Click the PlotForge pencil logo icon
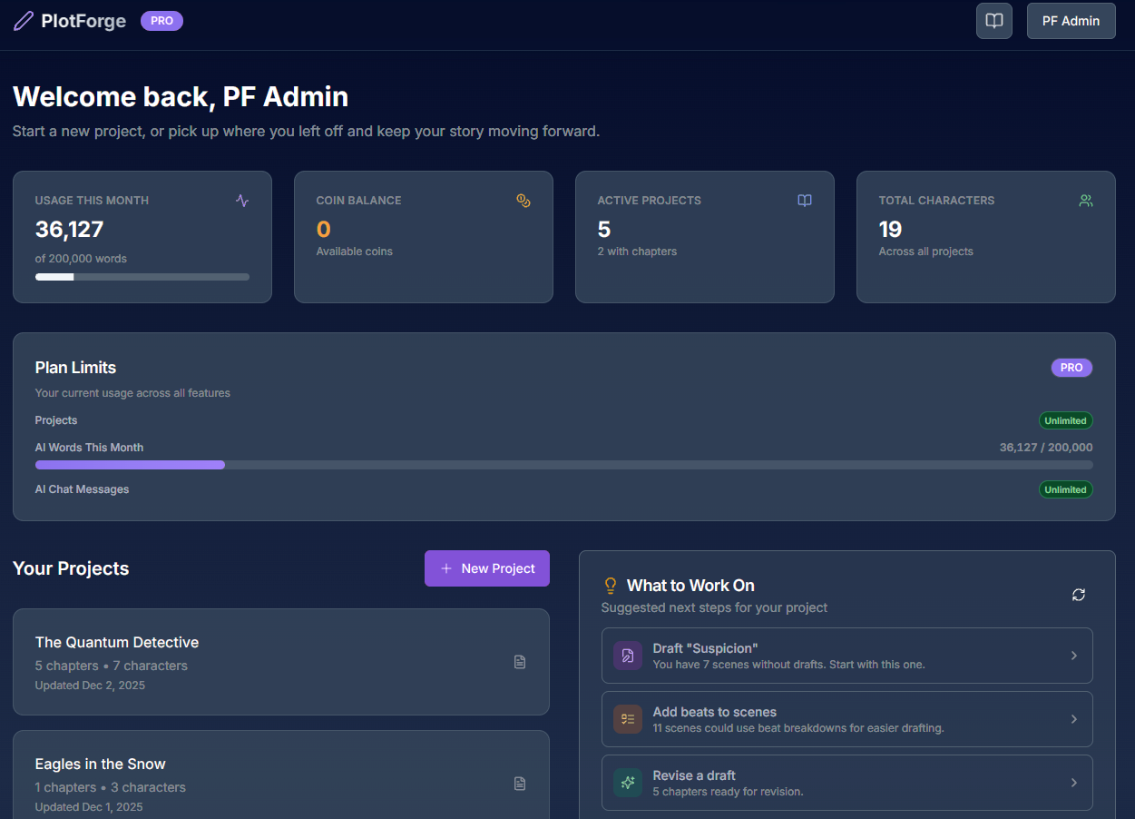 [22, 20]
